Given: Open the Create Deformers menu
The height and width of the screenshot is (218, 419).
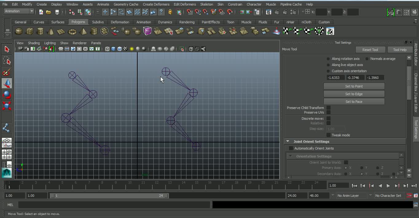Looking at the screenshot, I should point(156,4).
